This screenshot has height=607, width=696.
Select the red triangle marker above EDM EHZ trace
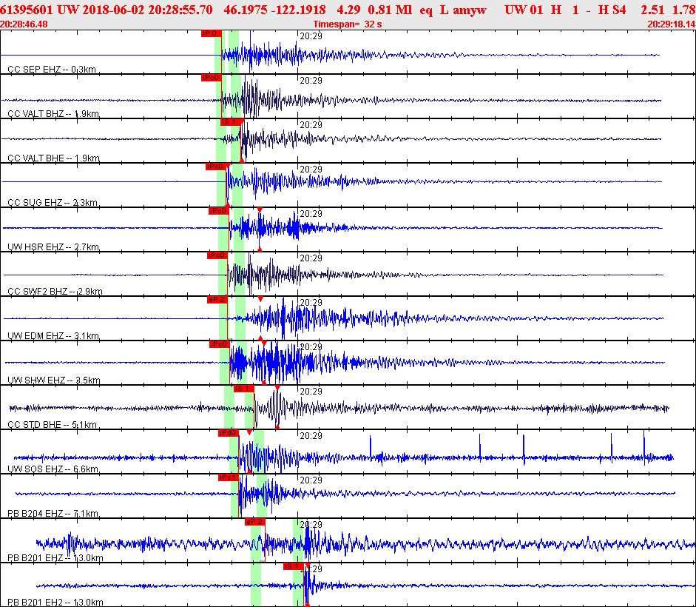260,299
